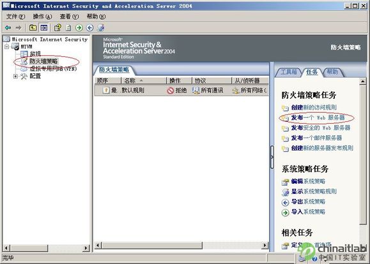Image resolution: width=370 pixels, height=264 pixels.
Task: Click the blue export arrow toolbar icon
Action: click(89, 28)
